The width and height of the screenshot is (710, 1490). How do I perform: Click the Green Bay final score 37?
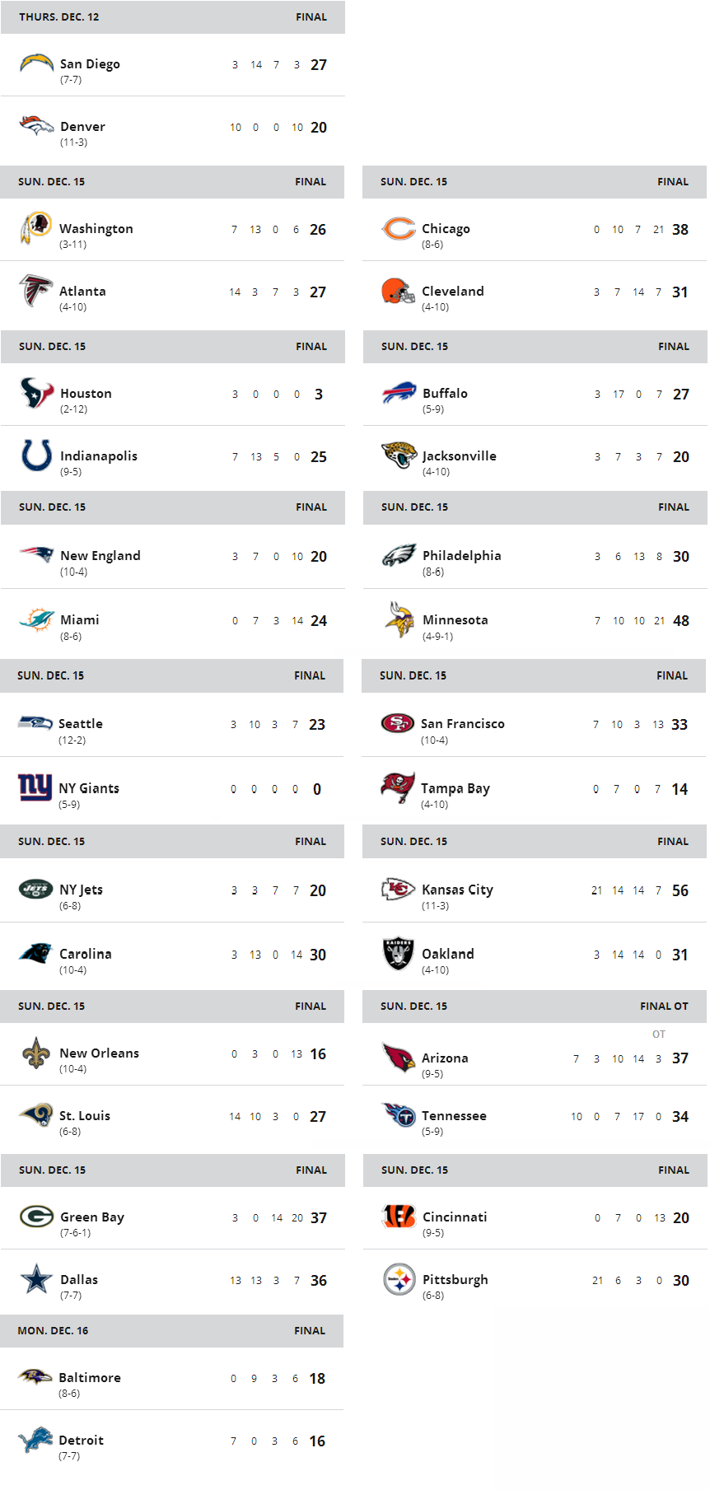[319, 1217]
